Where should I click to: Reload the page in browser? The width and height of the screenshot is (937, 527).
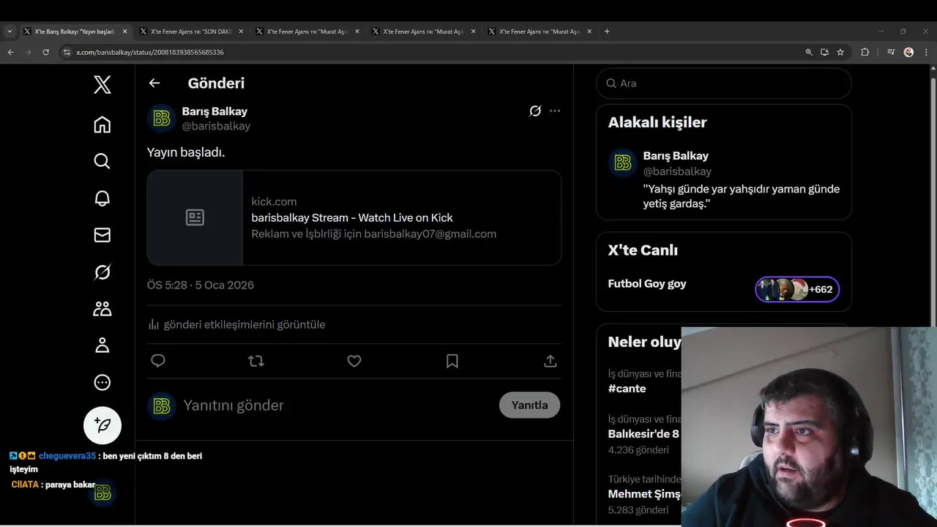pos(45,52)
